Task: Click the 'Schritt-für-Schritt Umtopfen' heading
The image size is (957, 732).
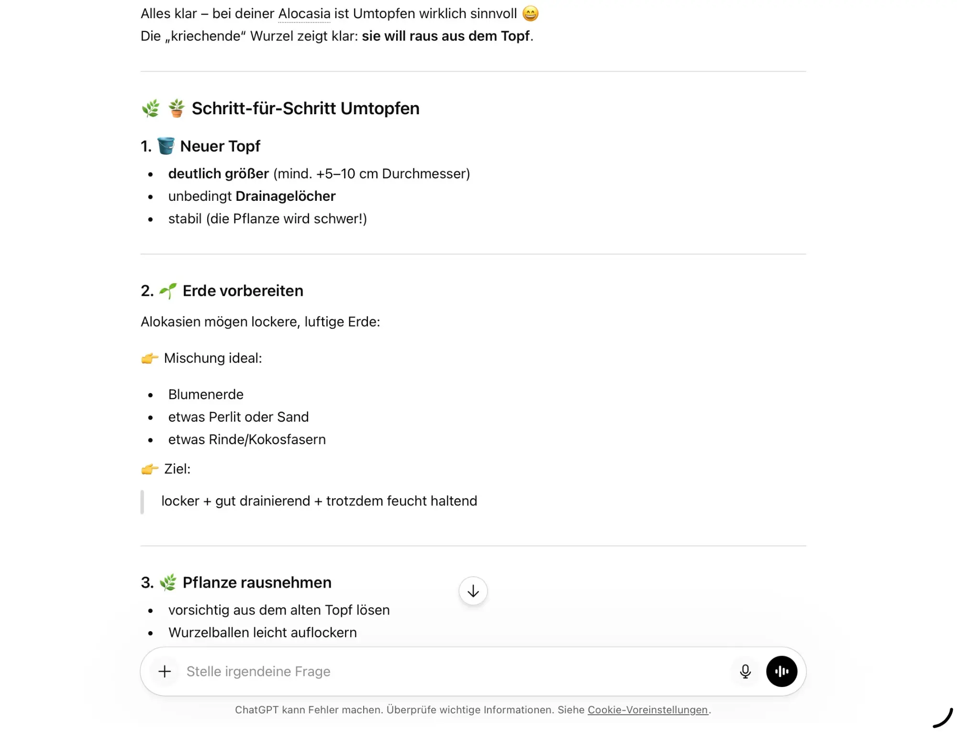Action: (x=305, y=109)
